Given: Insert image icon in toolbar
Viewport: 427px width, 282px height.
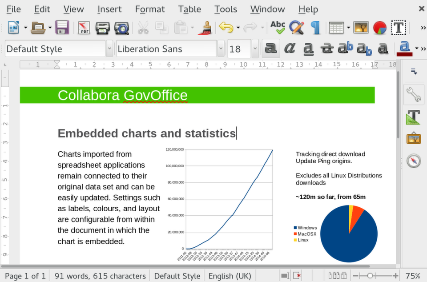Looking at the screenshot, I should (x=361, y=28).
